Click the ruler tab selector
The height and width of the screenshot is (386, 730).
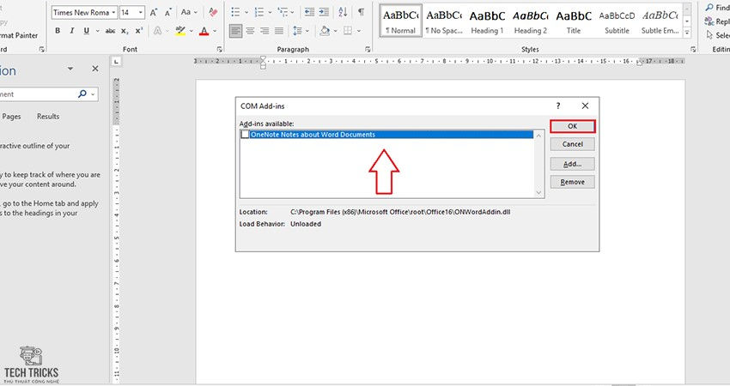(117, 62)
